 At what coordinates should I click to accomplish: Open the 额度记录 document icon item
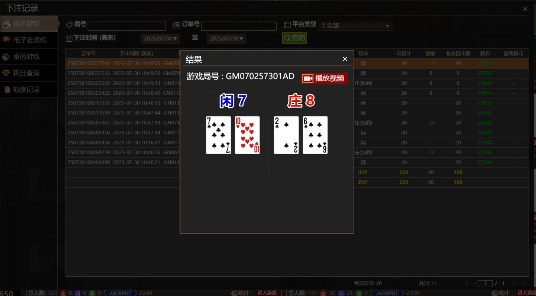pos(29,90)
